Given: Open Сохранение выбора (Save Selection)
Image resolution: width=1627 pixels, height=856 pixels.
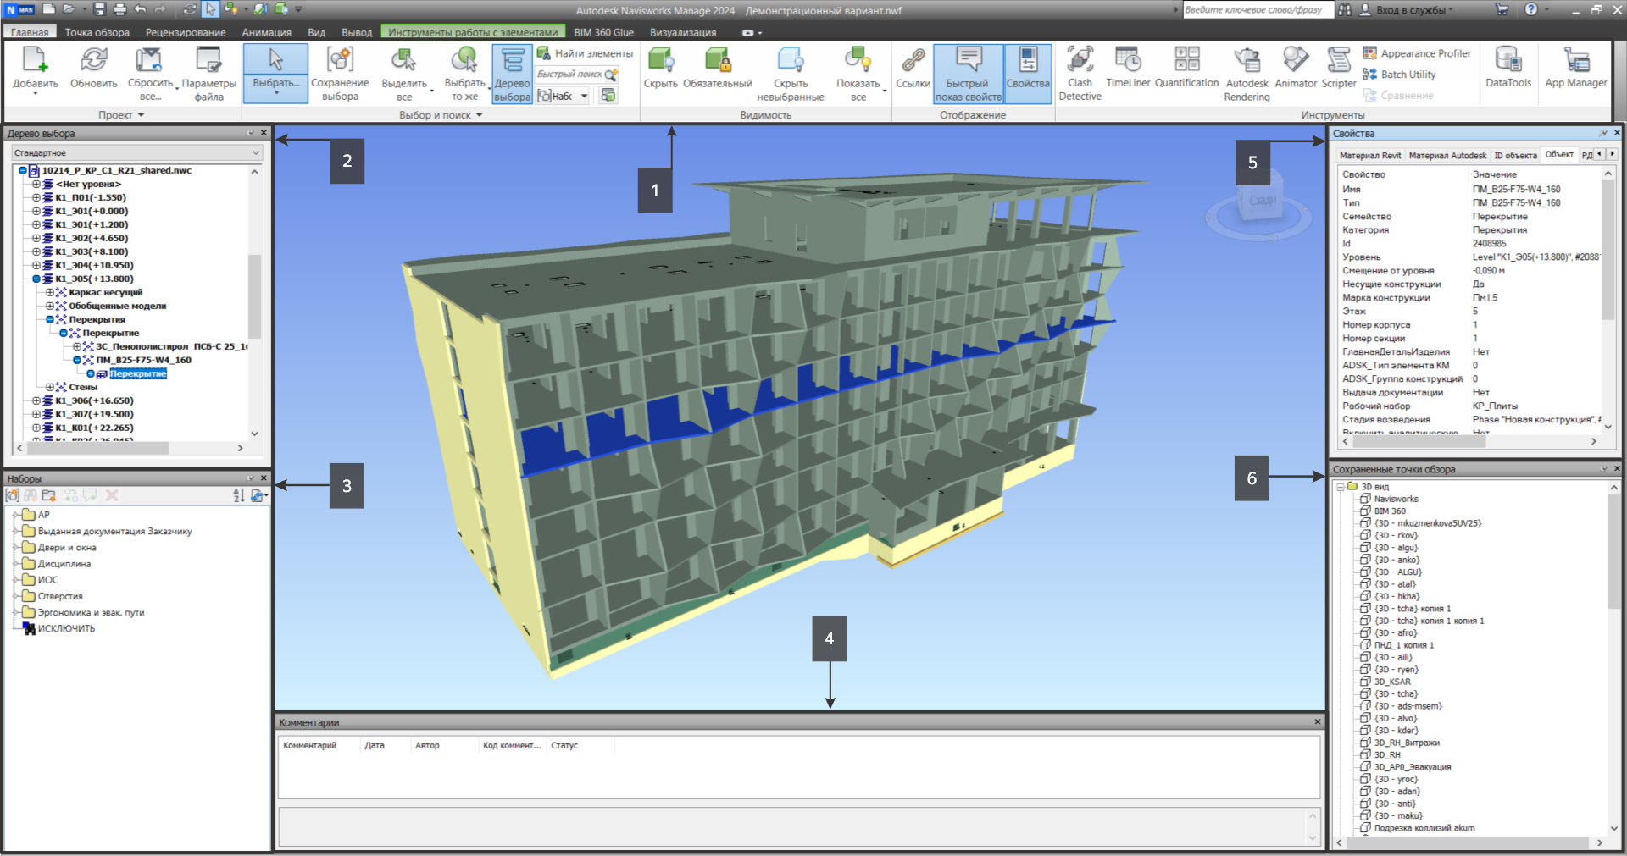Looking at the screenshot, I should (340, 74).
